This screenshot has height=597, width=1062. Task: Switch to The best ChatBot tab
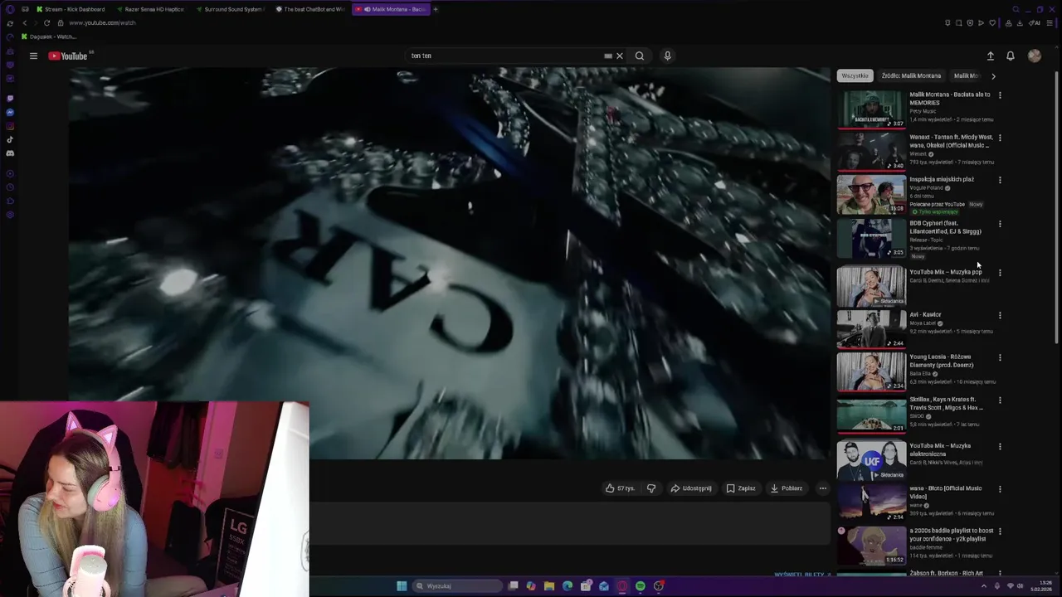(x=309, y=9)
